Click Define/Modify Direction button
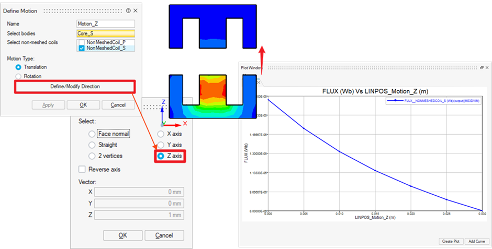The width and height of the screenshot is (492, 249). click(75, 87)
